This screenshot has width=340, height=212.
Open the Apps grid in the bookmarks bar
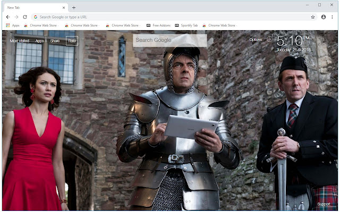(x=13, y=25)
